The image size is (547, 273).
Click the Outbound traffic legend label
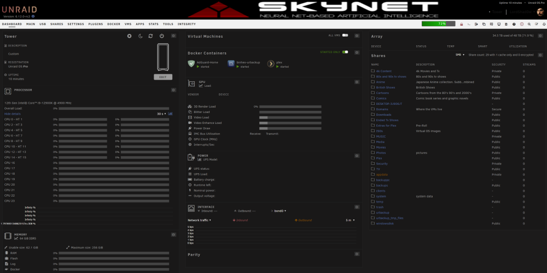(303, 220)
